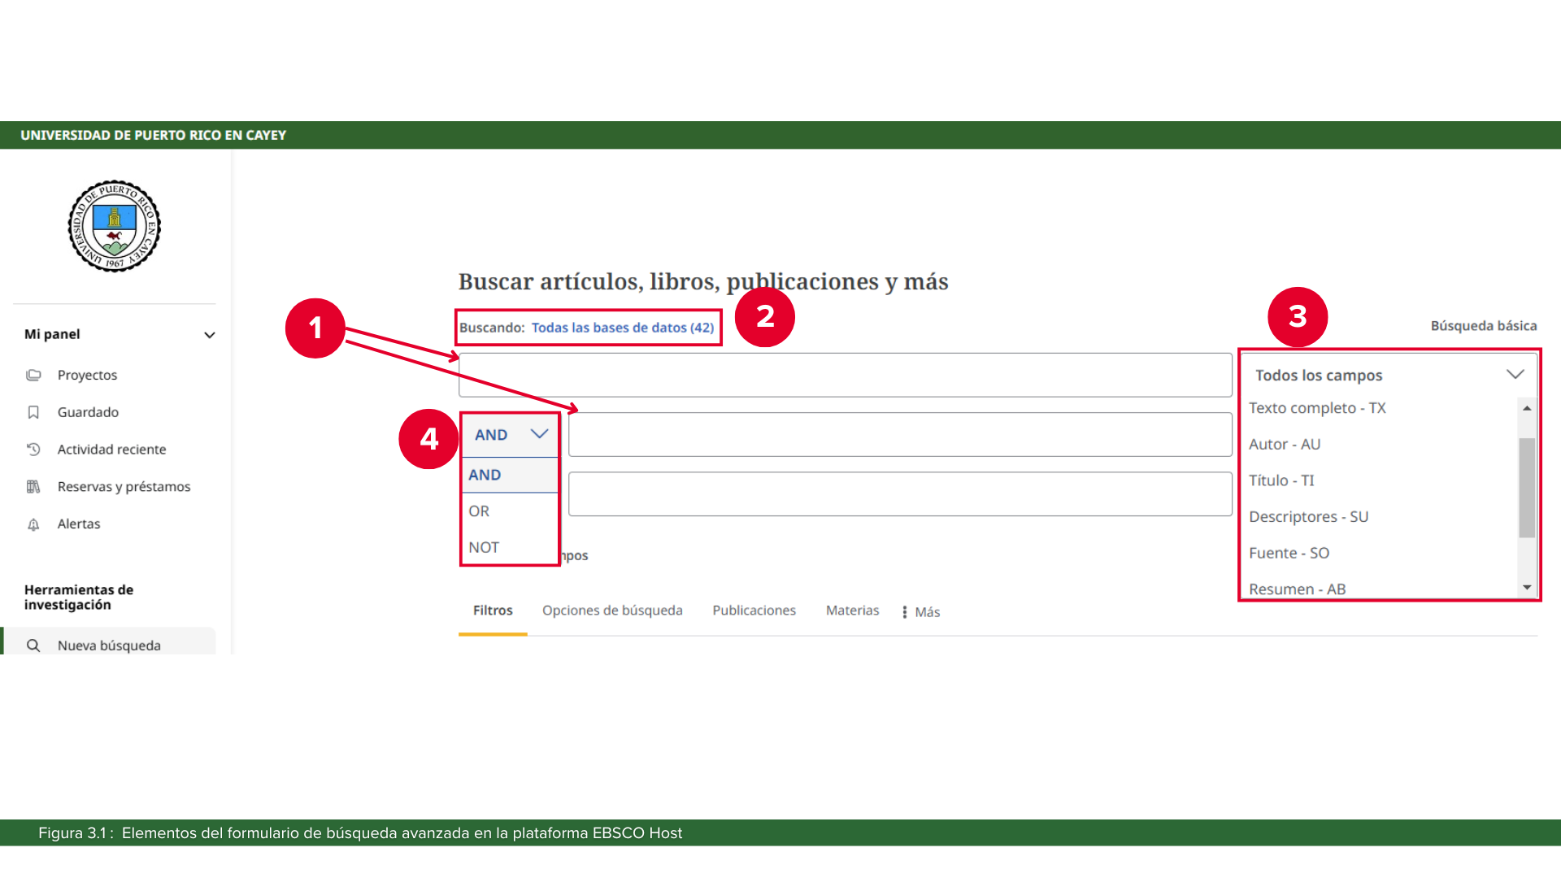Click the Proyectos folder icon
The height and width of the screenshot is (878, 1561).
[x=33, y=375]
